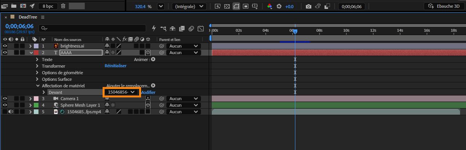Expand Options de géométrie group
Image resolution: width=466 pixels, height=150 pixels.
point(37,72)
